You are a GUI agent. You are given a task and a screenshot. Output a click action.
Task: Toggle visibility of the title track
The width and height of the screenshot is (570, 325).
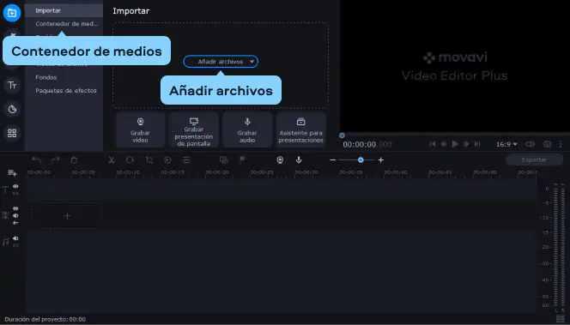[15, 186]
